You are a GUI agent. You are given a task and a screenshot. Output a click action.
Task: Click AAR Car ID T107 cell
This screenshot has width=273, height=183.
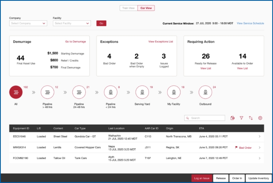[x=148, y=158]
